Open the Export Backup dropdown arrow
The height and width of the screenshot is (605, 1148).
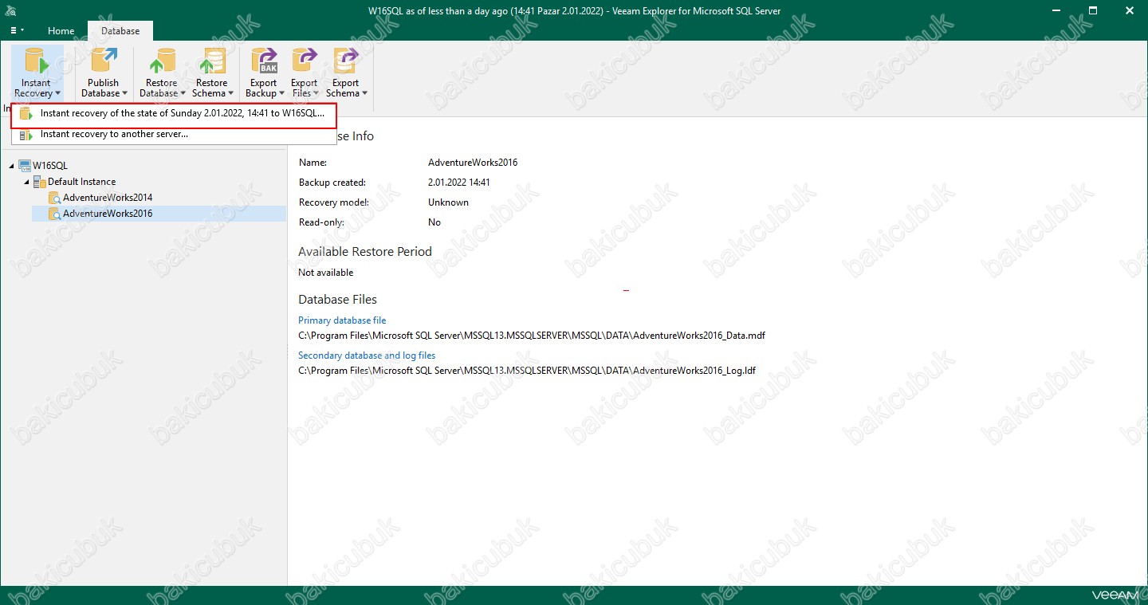click(x=281, y=94)
